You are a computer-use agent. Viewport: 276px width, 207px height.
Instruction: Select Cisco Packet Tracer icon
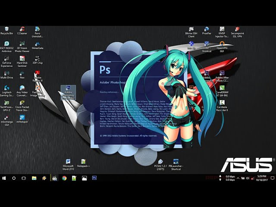click(22, 106)
